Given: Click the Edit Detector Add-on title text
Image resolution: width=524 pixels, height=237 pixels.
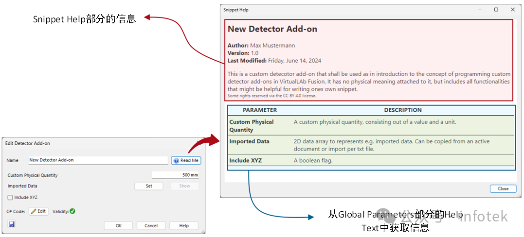Looking at the screenshot, I should coord(28,144).
